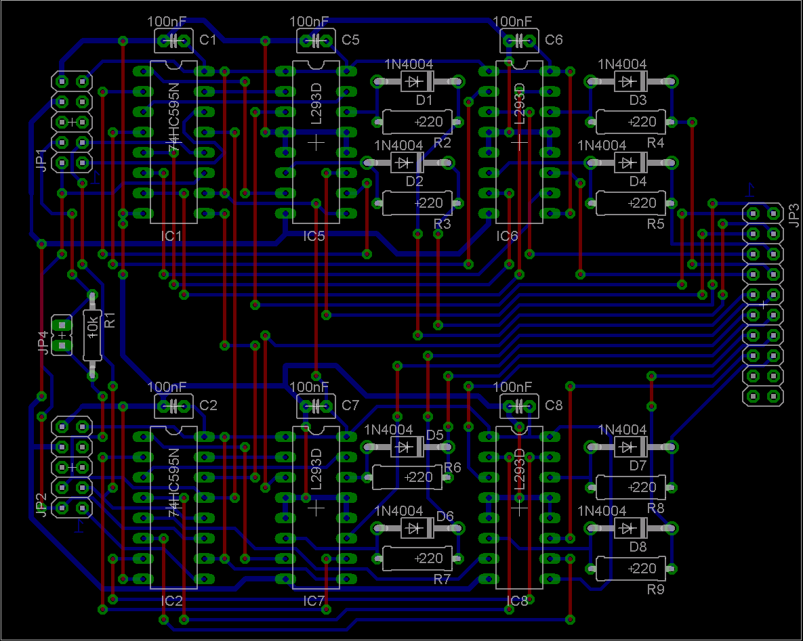The height and width of the screenshot is (641, 803).
Task: Click the 220 resistor beside R6 label
Action: (x=407, y=477)
